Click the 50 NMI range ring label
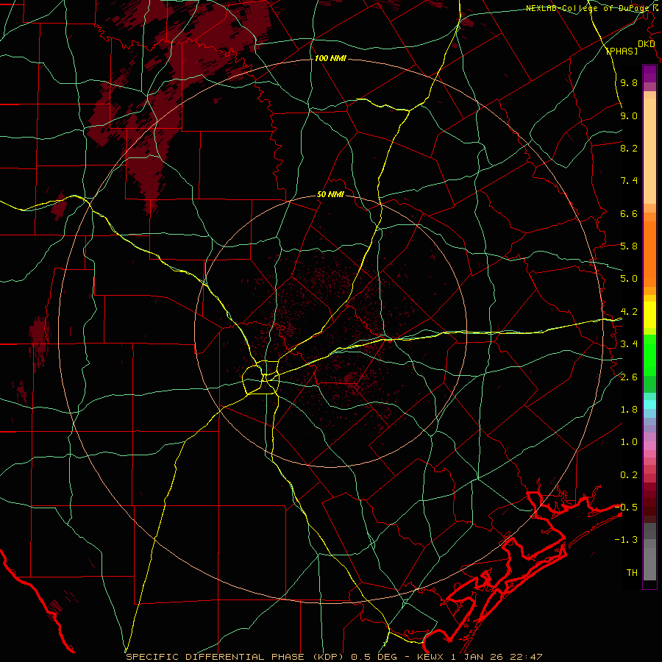 click(330, 195)
